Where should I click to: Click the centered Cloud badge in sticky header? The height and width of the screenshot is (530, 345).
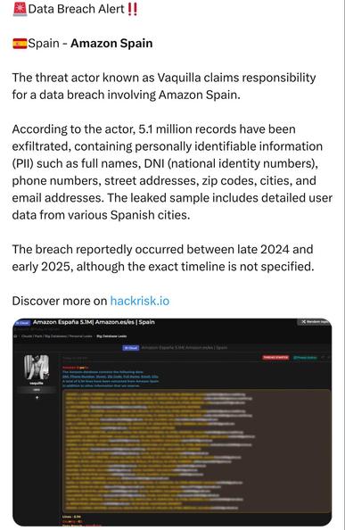pyautogui.click(x=131, y=347)
